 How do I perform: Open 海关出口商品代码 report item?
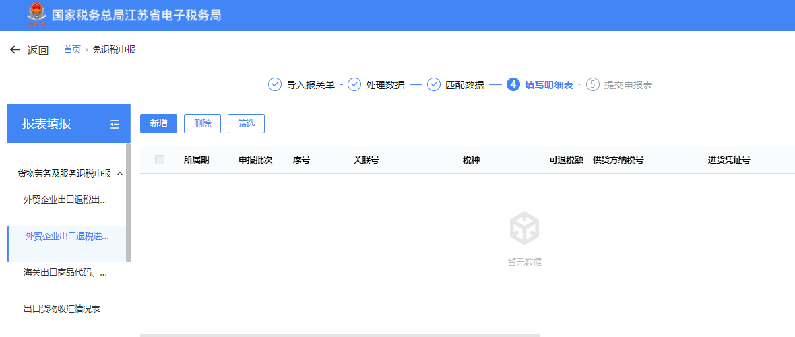click(x=65, y=272)
